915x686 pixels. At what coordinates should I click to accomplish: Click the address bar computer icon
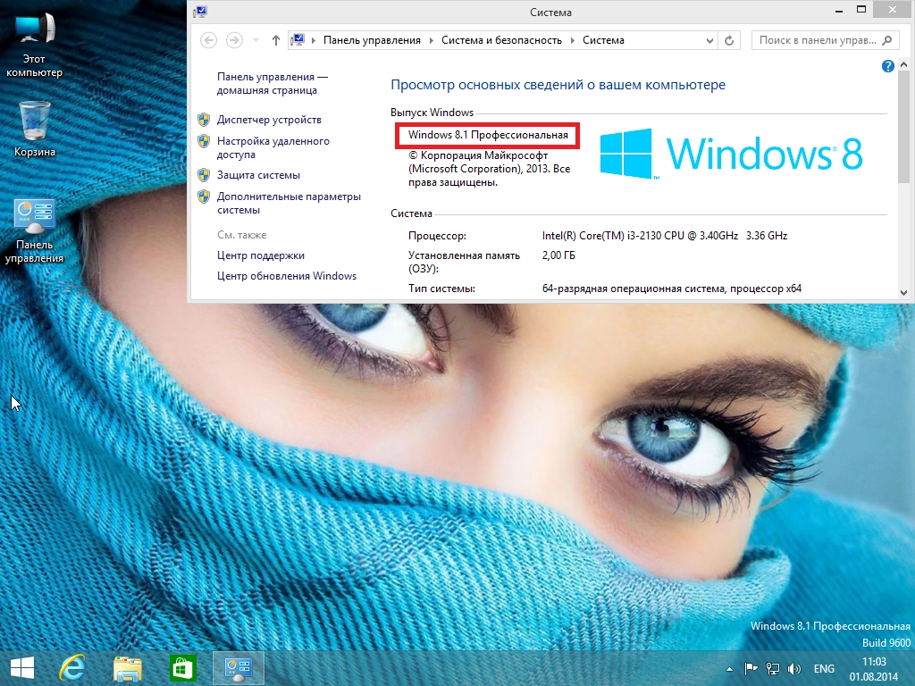[298, 39]
